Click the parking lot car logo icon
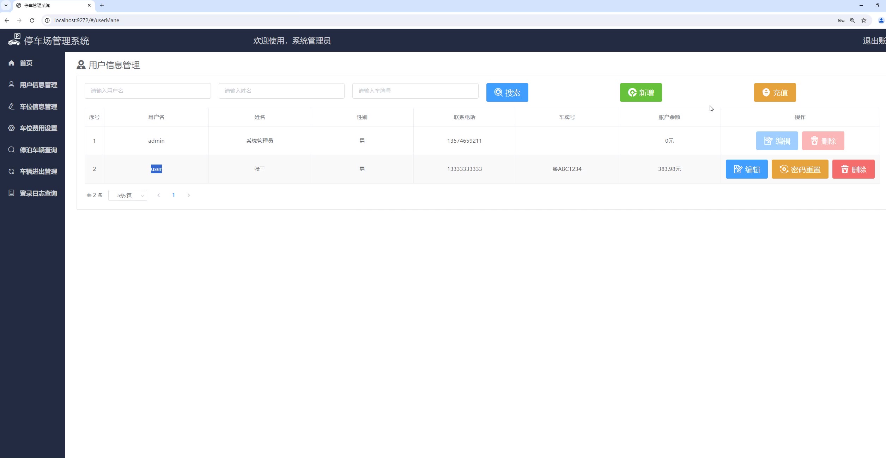The image size is (886, 458). [x=14, y=39]
